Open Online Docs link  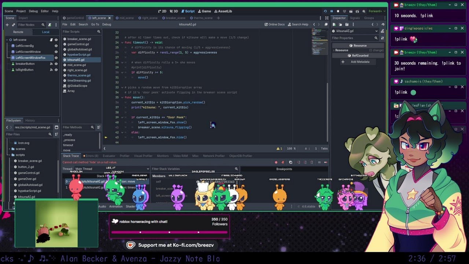click(274, 24)
